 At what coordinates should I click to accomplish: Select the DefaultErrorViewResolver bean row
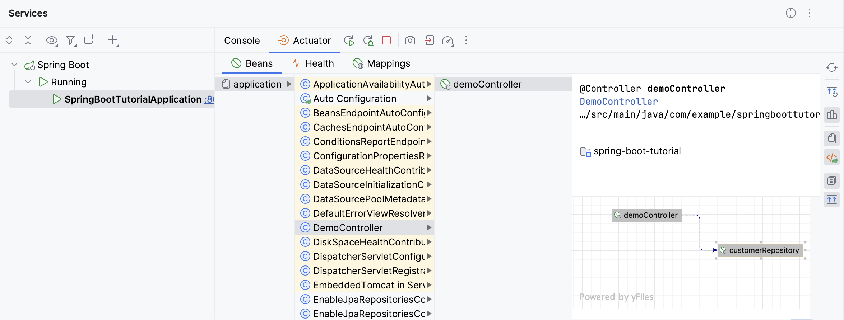[364, 213]
